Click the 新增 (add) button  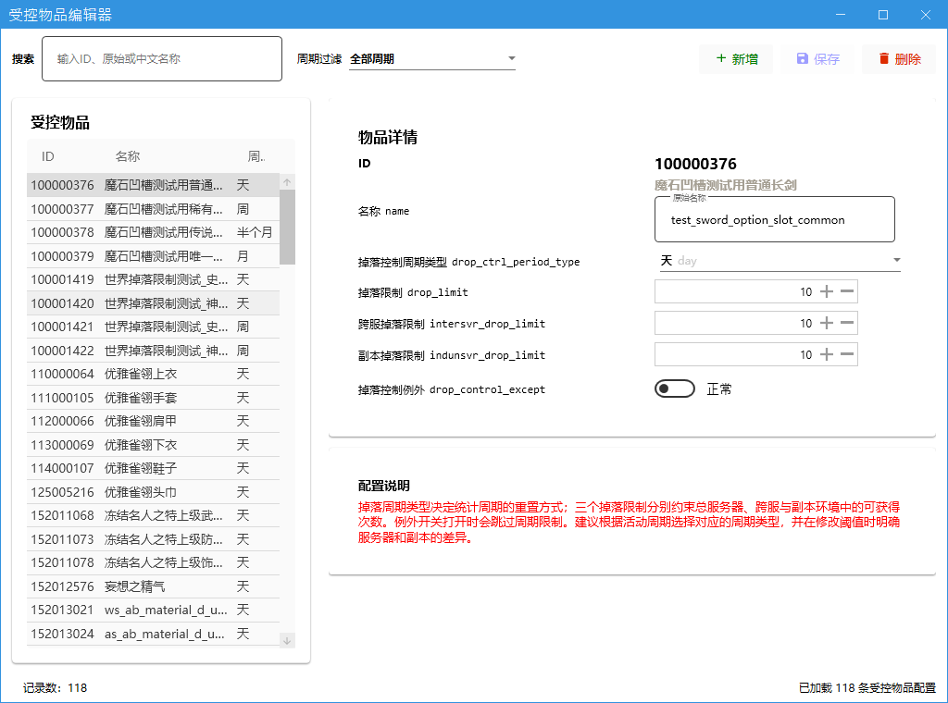(x=736, y=59)
